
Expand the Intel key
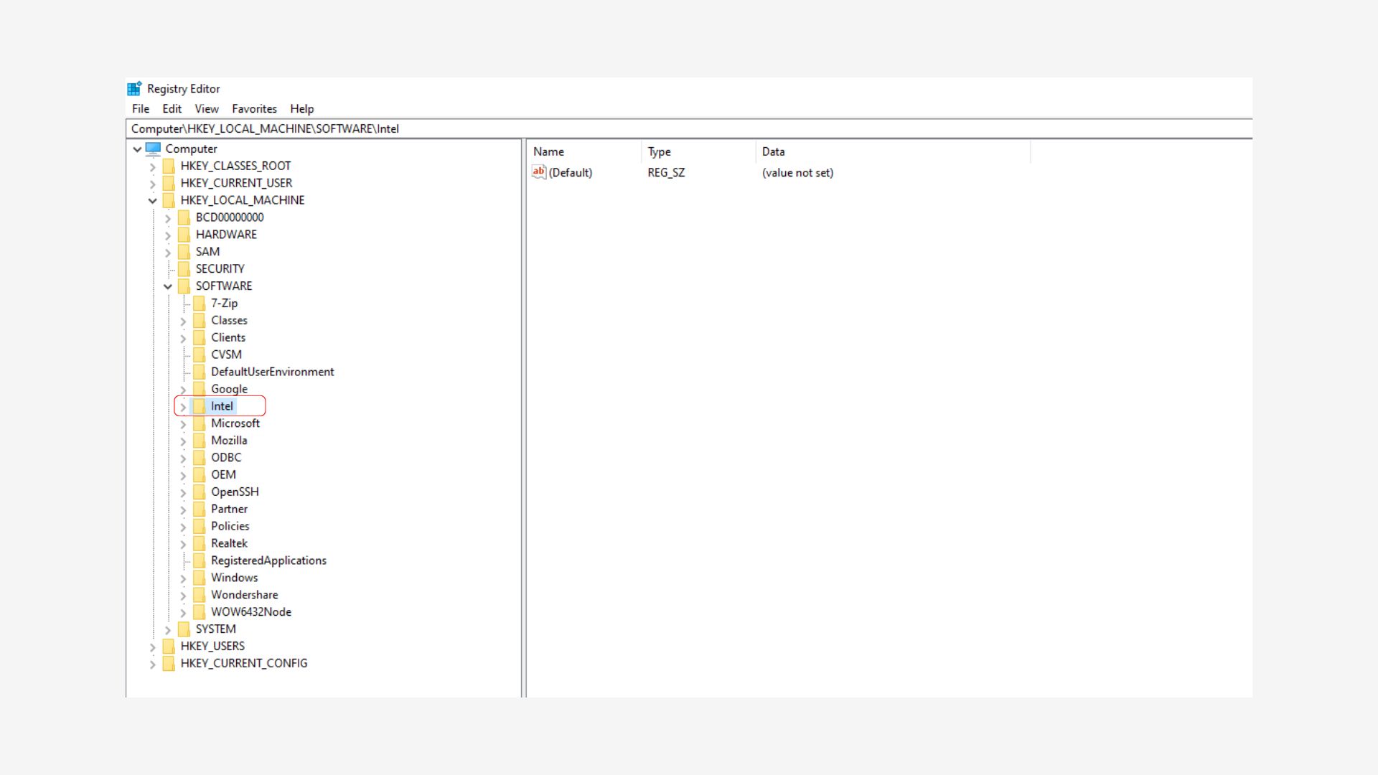coord(183,407)
